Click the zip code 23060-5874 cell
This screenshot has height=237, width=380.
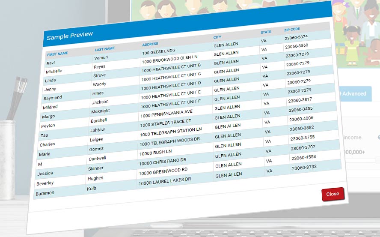[x=296, y=37]
